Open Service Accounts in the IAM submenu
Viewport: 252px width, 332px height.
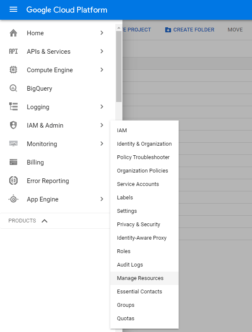click(138, 184)
